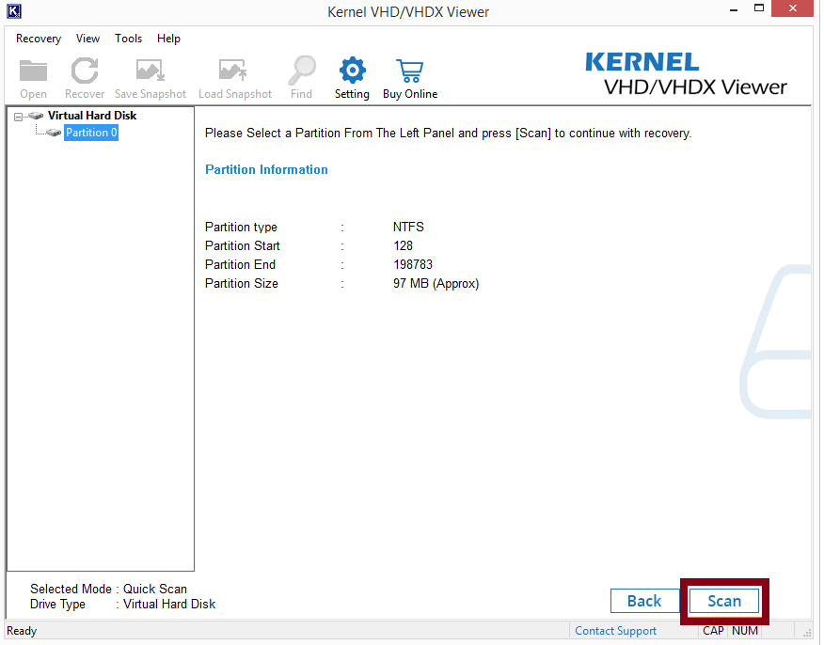Collapse the Virtual Hard Disk tree node
The image size is (824, 645).
point(19,117)
